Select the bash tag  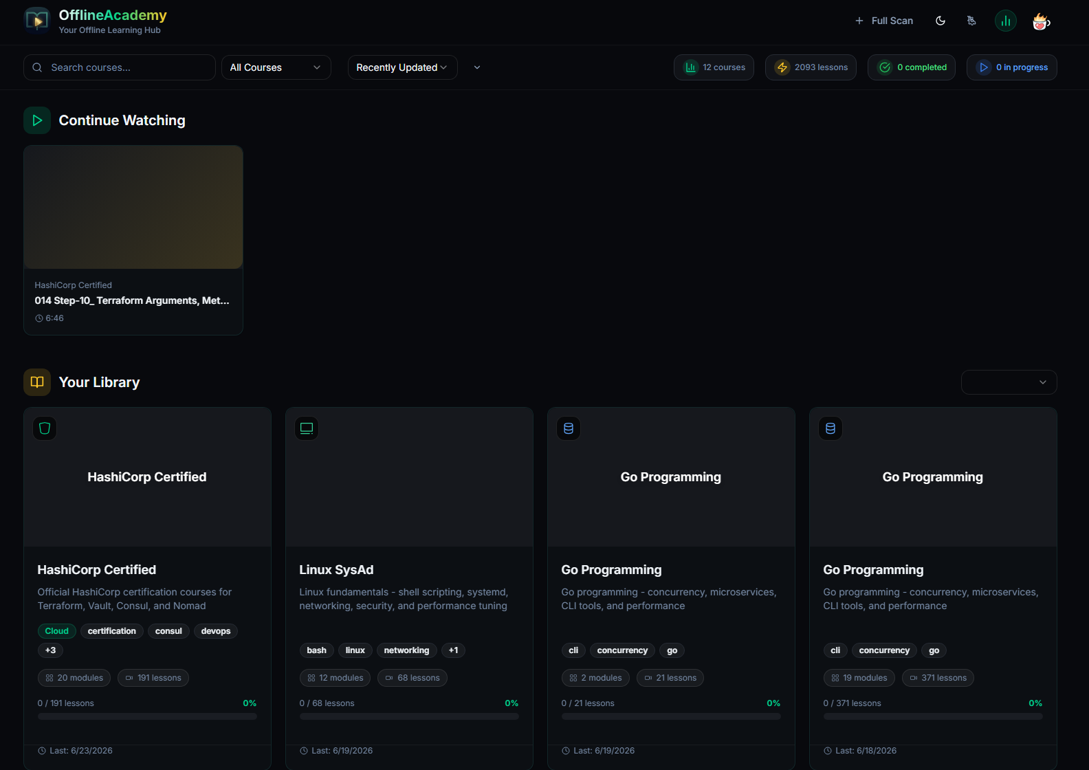tap(317, 650)
